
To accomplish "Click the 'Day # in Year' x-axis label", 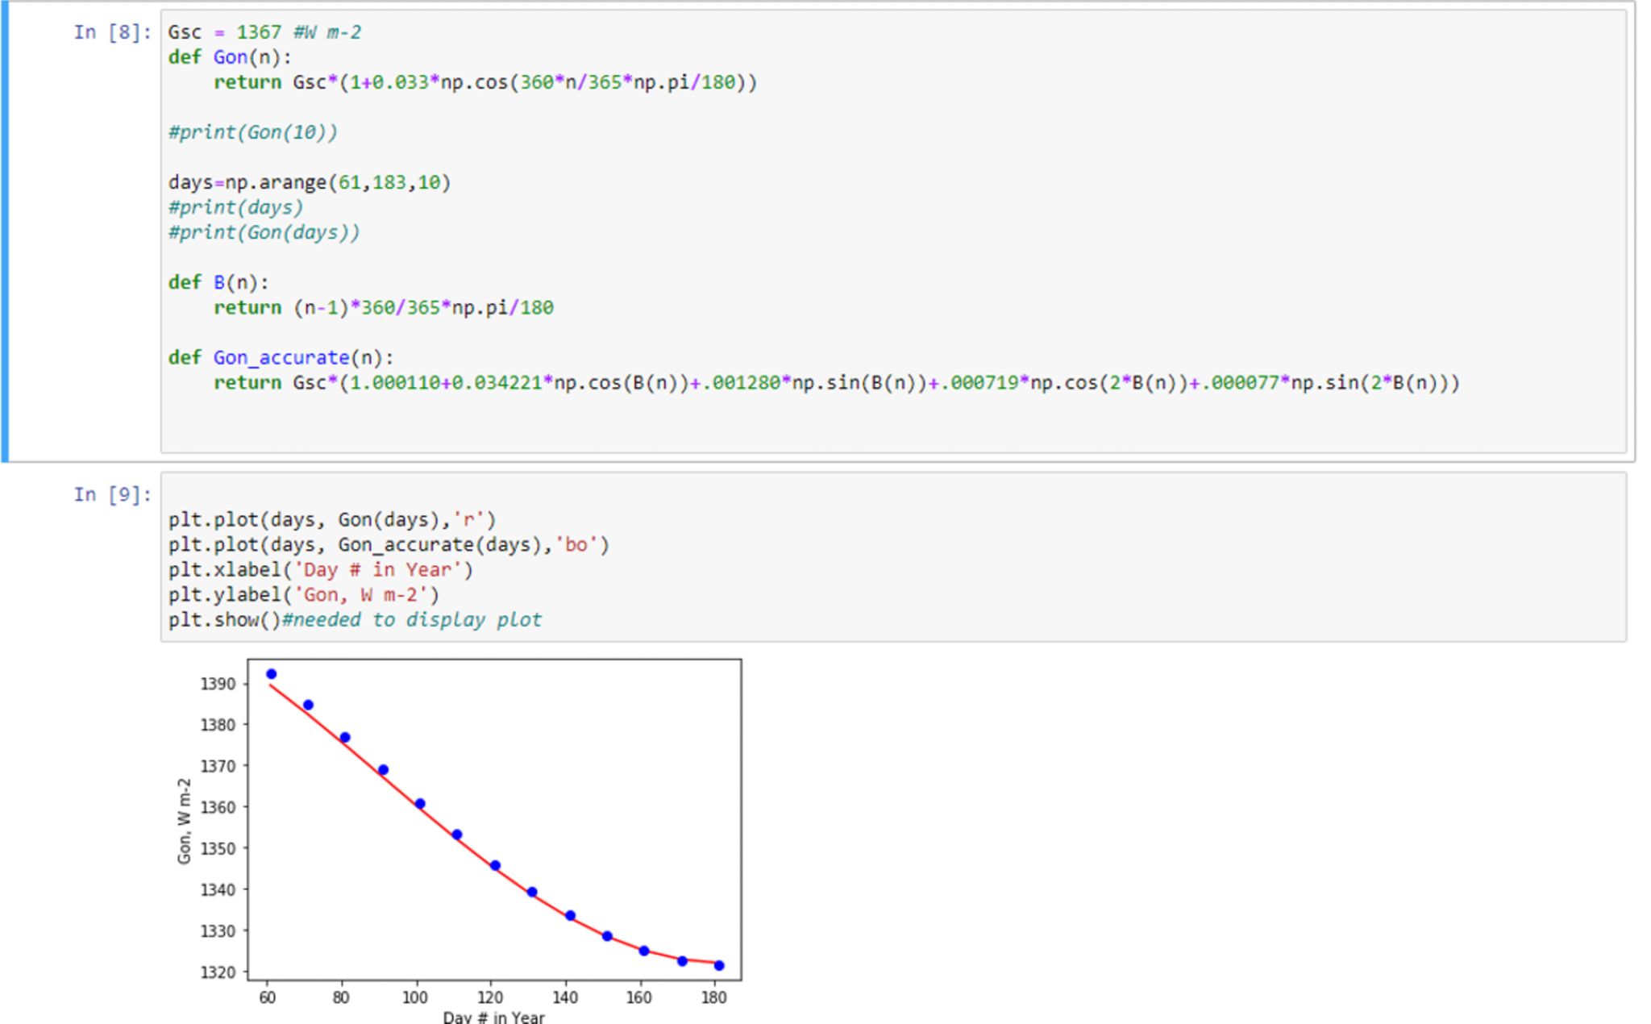I will (x=493, y=1017).
